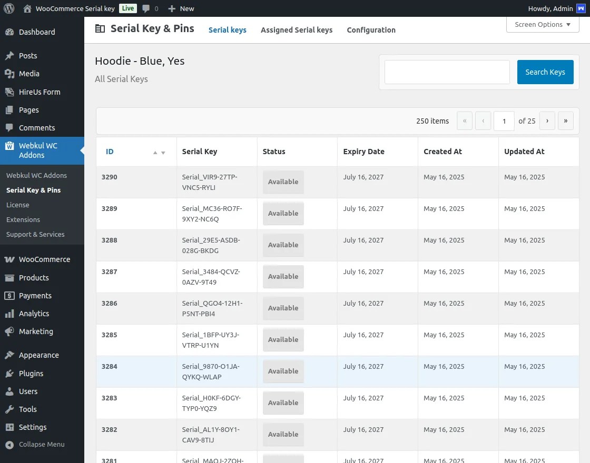Screen dimensions: 590x463
Task: Switch to Assigned Serial keys tab
Action: (297, 30)
